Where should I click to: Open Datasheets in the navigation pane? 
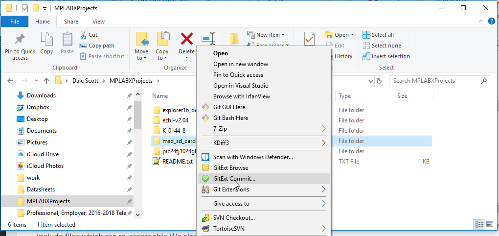[41, 189]
